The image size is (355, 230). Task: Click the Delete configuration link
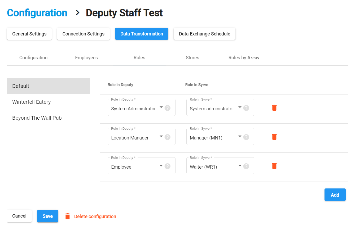95,217
